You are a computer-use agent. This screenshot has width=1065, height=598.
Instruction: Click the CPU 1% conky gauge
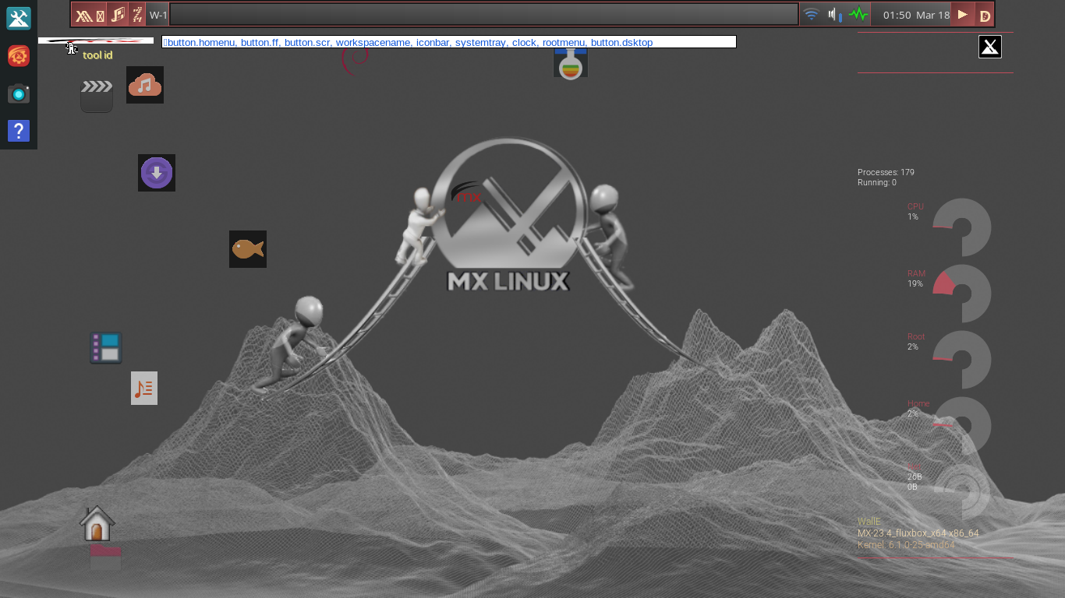coord(962,227)
